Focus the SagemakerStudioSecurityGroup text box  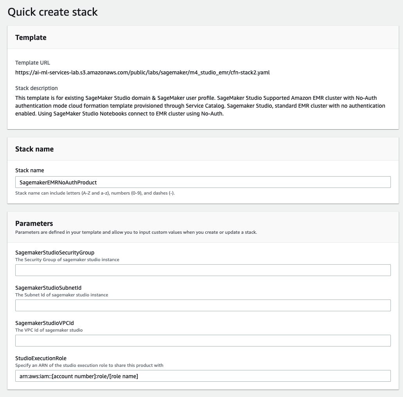click(x=203, y=270)
